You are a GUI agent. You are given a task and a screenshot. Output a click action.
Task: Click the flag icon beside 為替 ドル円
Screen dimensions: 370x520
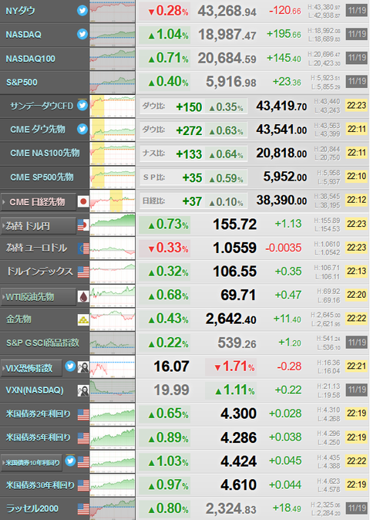click(83, 225)
